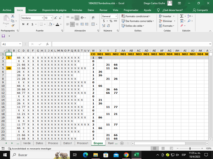Click the Name Box showing A1

11,44
